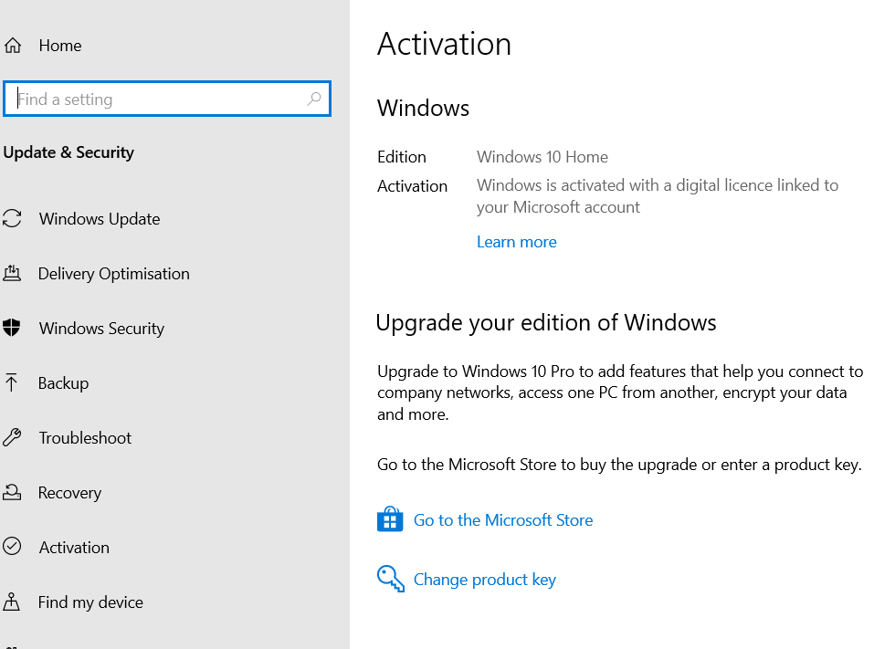Click the Recovery icon in sidebar
Viewport: 895px width, 649px height.
click(x=12, y=492)
